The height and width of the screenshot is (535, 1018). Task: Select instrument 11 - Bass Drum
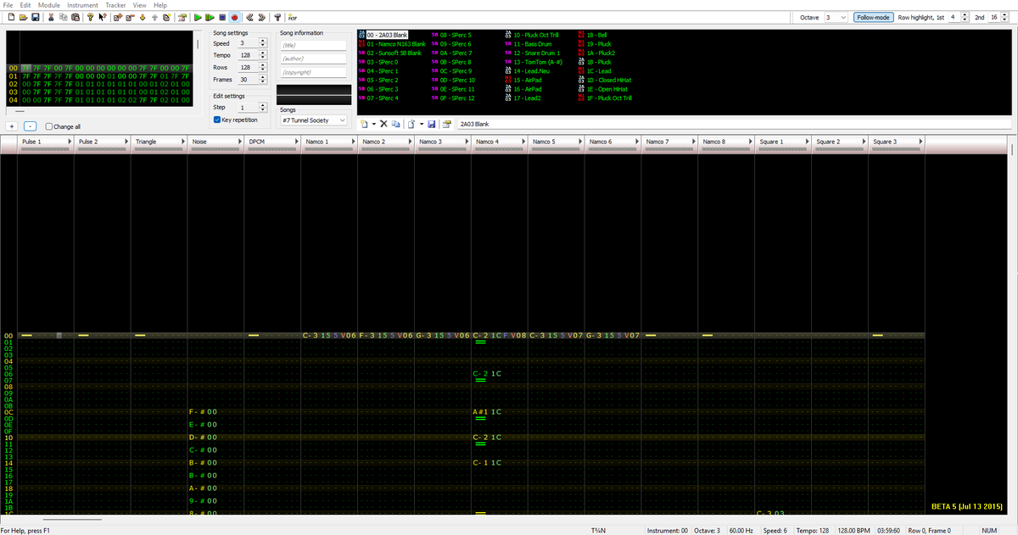(531, 44)
